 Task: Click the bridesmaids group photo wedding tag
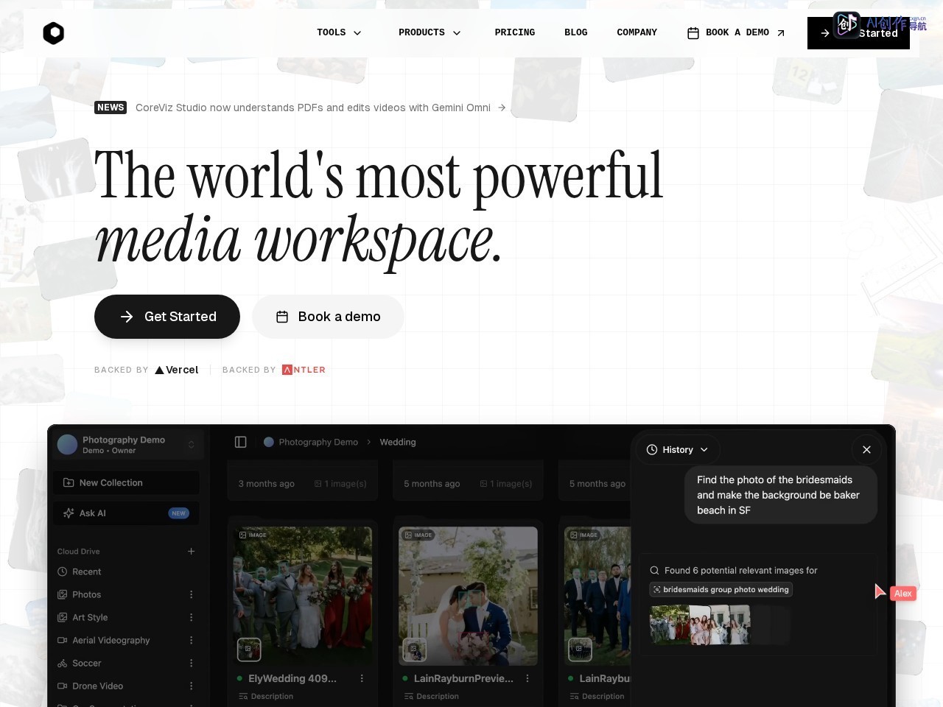[721, 589]
